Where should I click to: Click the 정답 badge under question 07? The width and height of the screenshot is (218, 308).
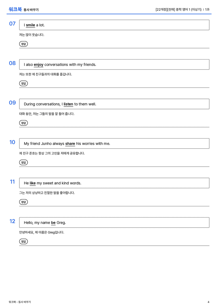pos(23,44)
